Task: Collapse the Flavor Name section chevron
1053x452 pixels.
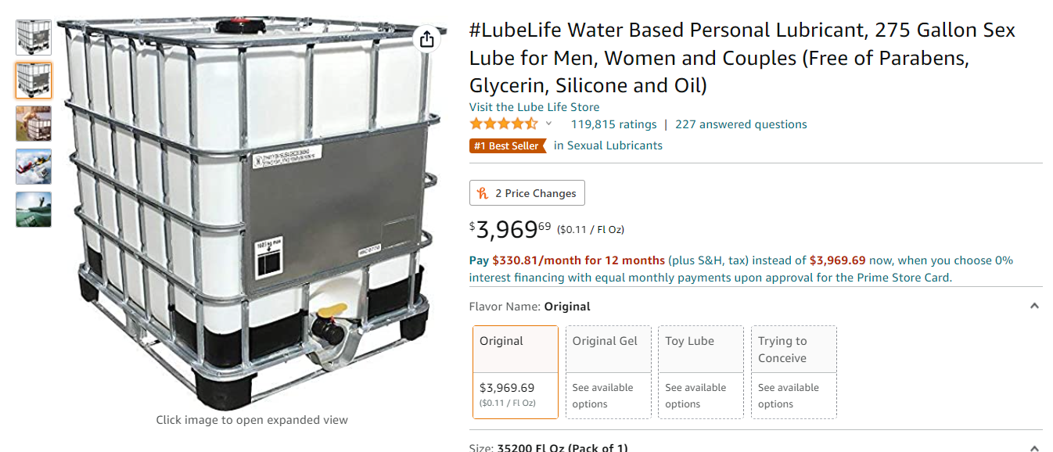Action: 1034,306
